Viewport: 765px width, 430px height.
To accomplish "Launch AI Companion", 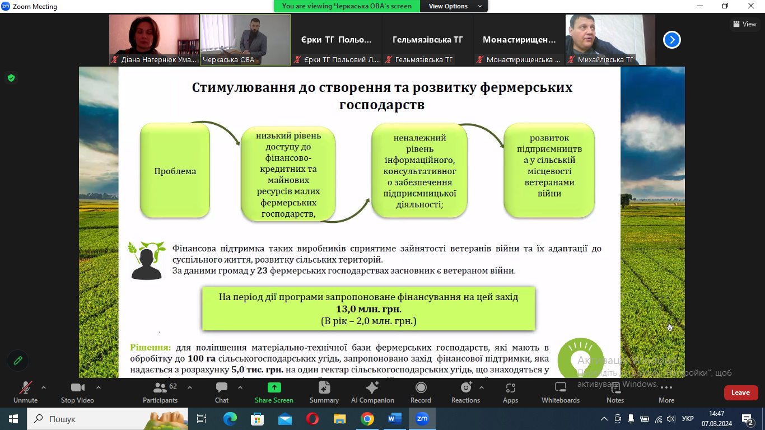I will 372,392.
